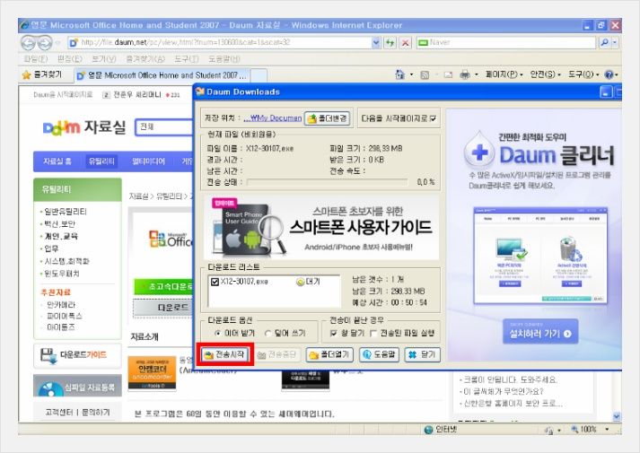640x453 pixels.
Task: Click the RSS feeds icon
Action: click(x=425, y=74)
